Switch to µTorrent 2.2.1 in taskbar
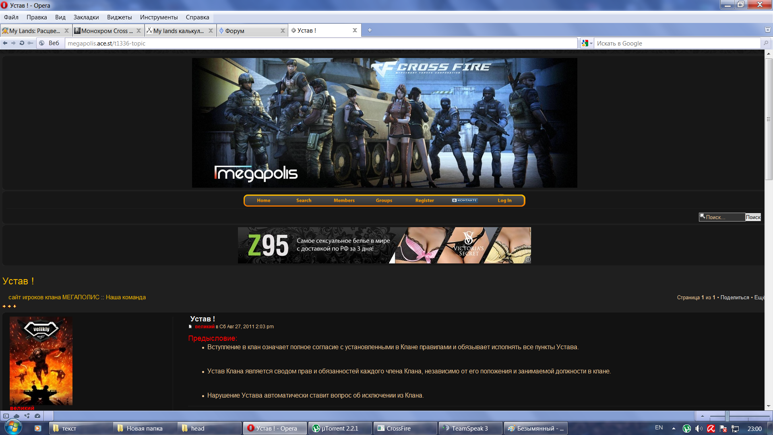This screenshot has height=435, width=773. [x=340, y=428]
